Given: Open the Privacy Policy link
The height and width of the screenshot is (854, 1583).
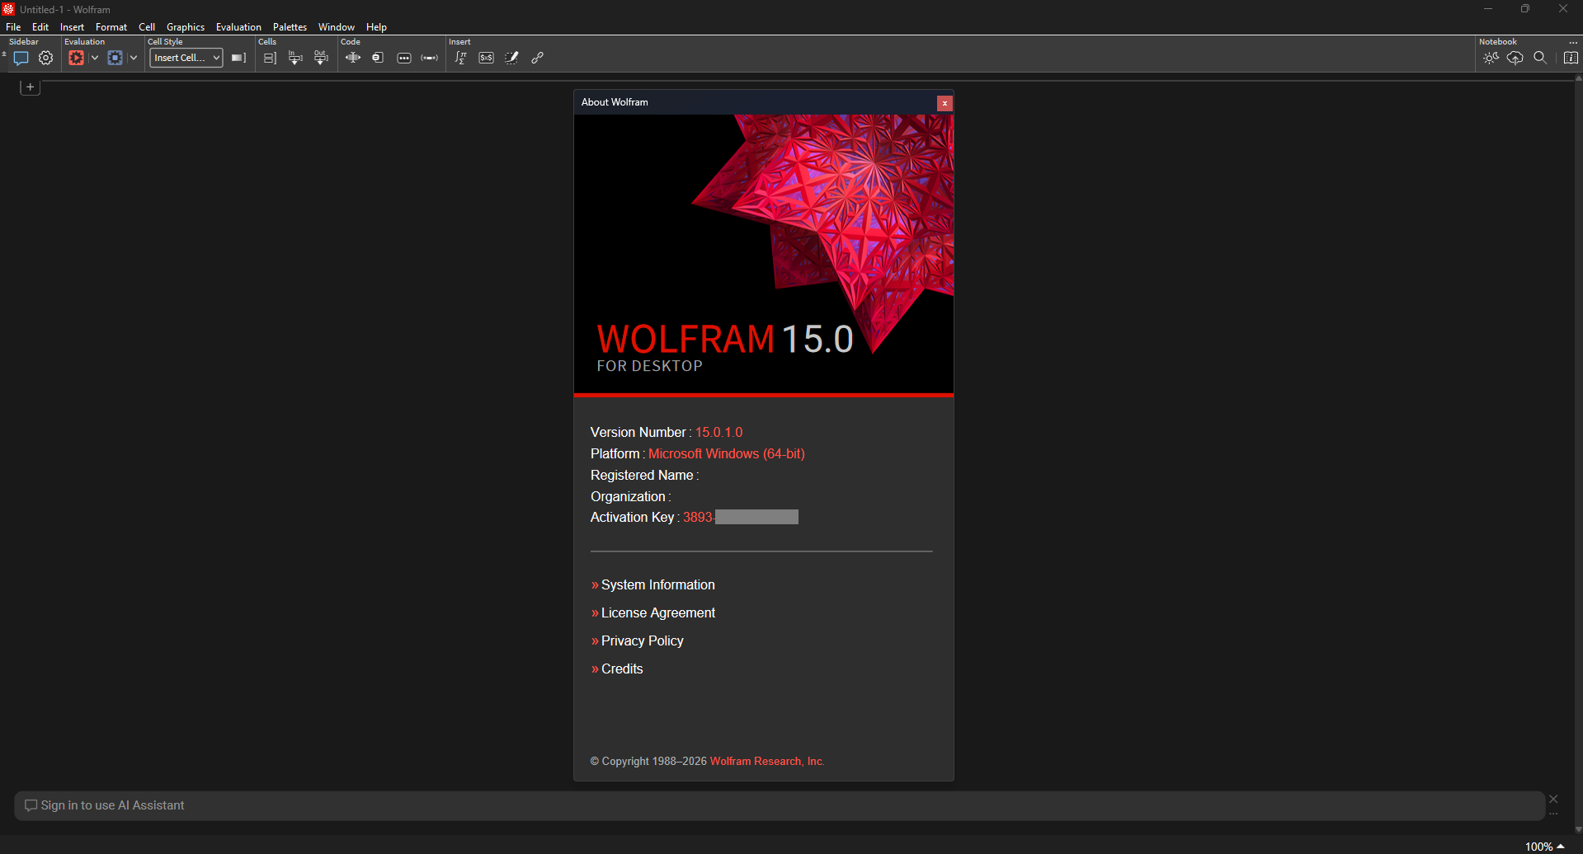Looking at the screenshot, I should (x=643, y=641).
